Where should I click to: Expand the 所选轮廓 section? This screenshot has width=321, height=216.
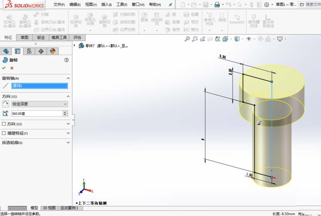68,142
